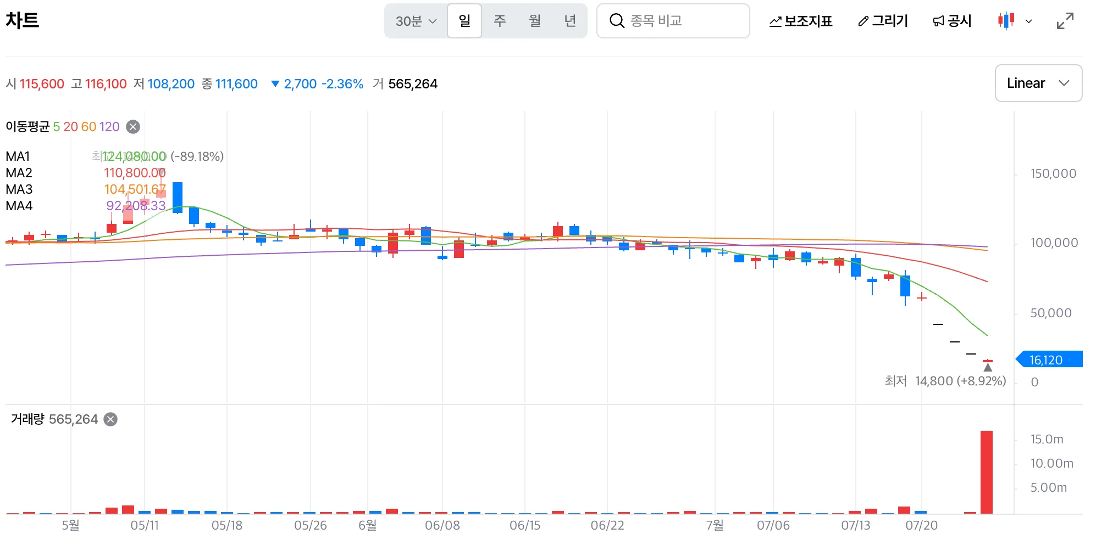1096x551 pixels.
Task: Select the 일 daily tab
Action: coord(464,21)
